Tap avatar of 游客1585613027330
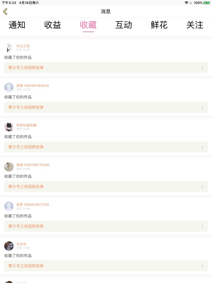Screen dimensions: 212x283 tap(9, 206)
